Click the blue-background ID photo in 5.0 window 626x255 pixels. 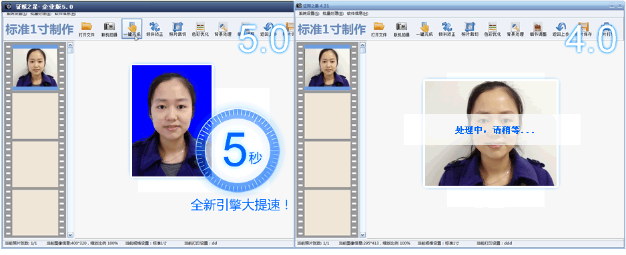pos(172,121)
